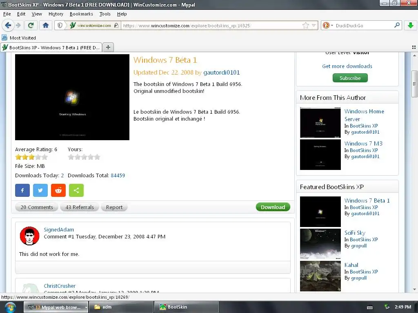Open the gropull author link under SciFi Sky
Image resolution: width=418 pixels, height=313 pixels.
click(358, 246)
